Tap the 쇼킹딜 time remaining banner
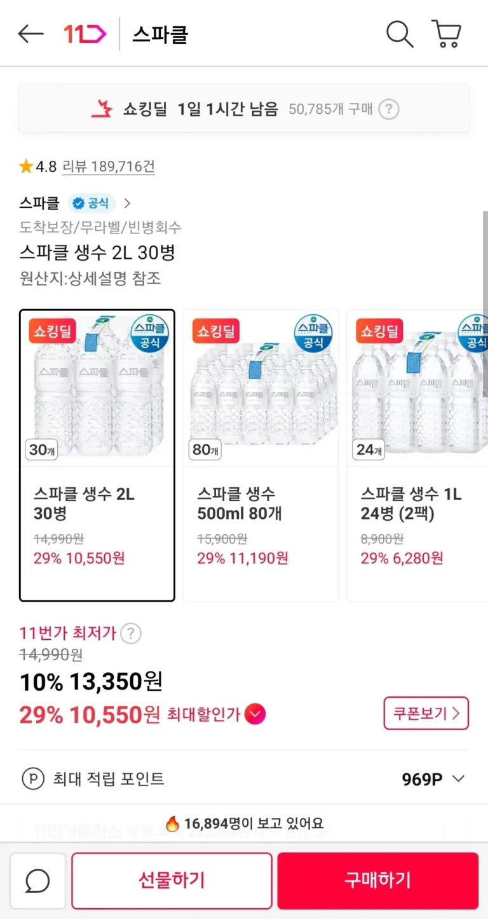The width and height of the screenshot is (488, 919). (x=244, y=109)
